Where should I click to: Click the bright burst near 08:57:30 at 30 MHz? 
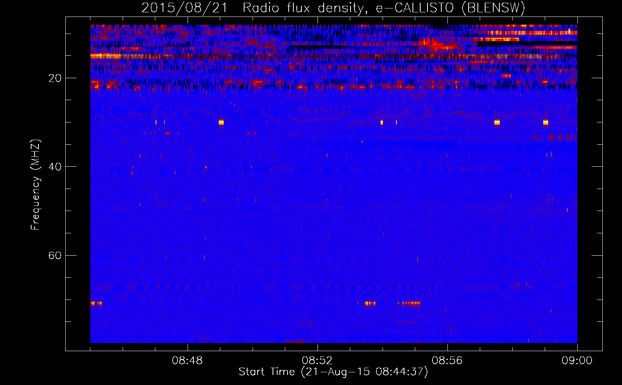497,122
